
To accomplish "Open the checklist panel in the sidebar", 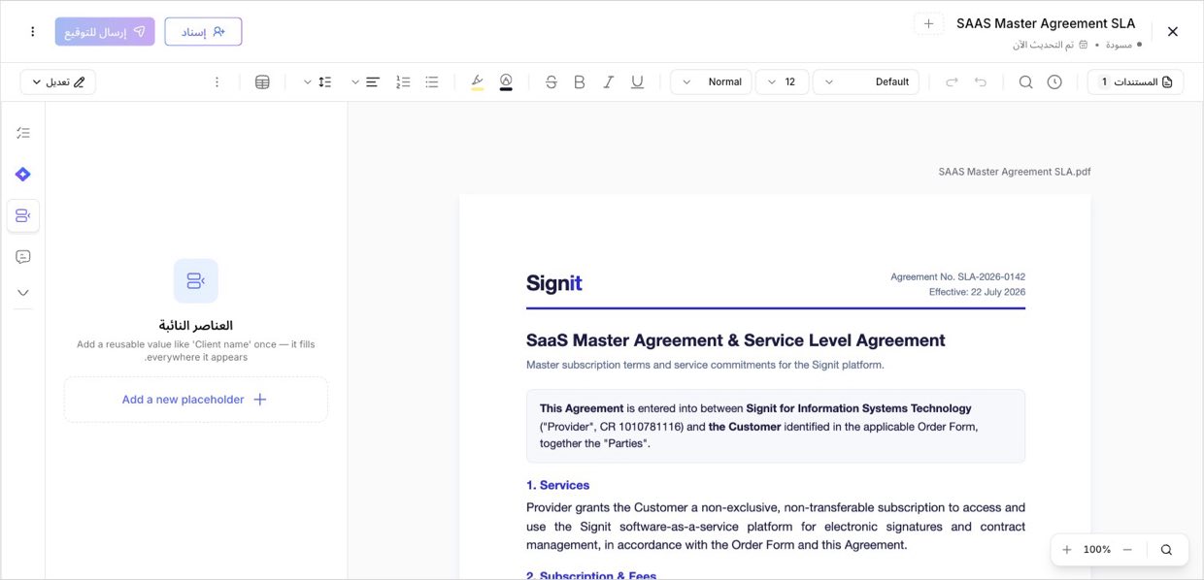I will coord(23,133).
